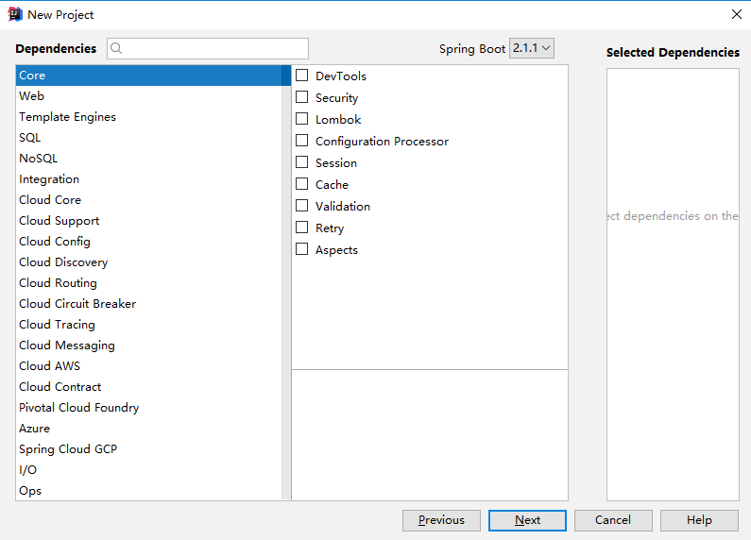The height and width of the screenshot is (540, 751).
Task: Click the search magnifier icon in Dependencies field
Action: [116, 48]
